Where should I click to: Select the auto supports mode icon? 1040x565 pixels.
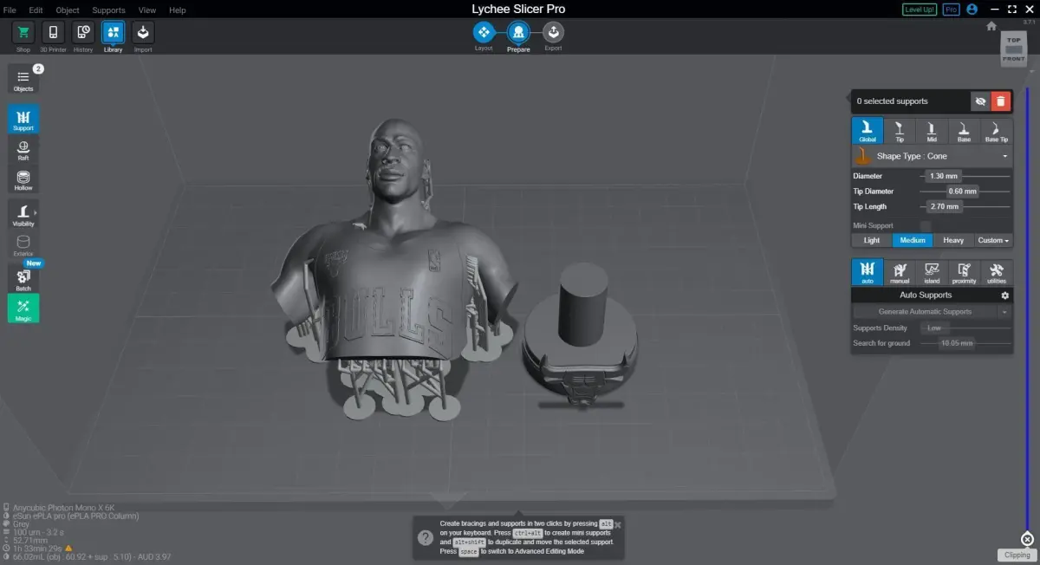(x=868, y=272)
